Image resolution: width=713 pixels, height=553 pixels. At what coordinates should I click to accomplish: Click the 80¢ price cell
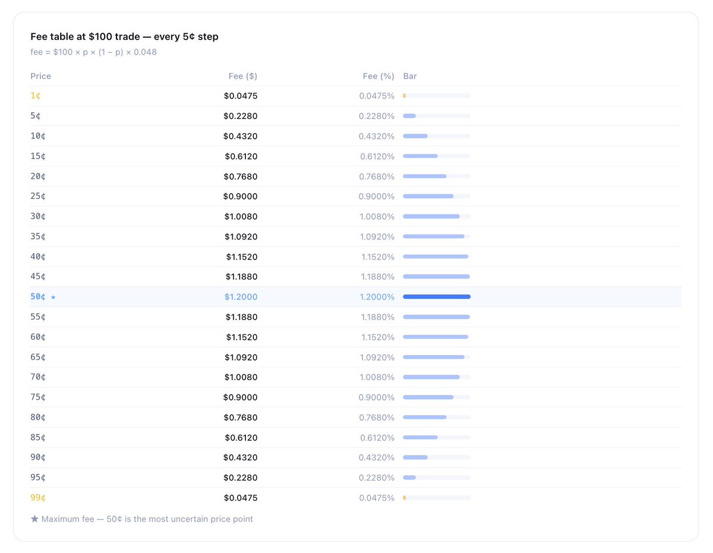pyautogui.click(x=38, y=418)
